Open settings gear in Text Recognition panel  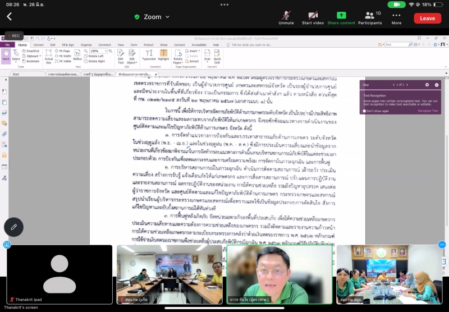click(x=427, y=85)
